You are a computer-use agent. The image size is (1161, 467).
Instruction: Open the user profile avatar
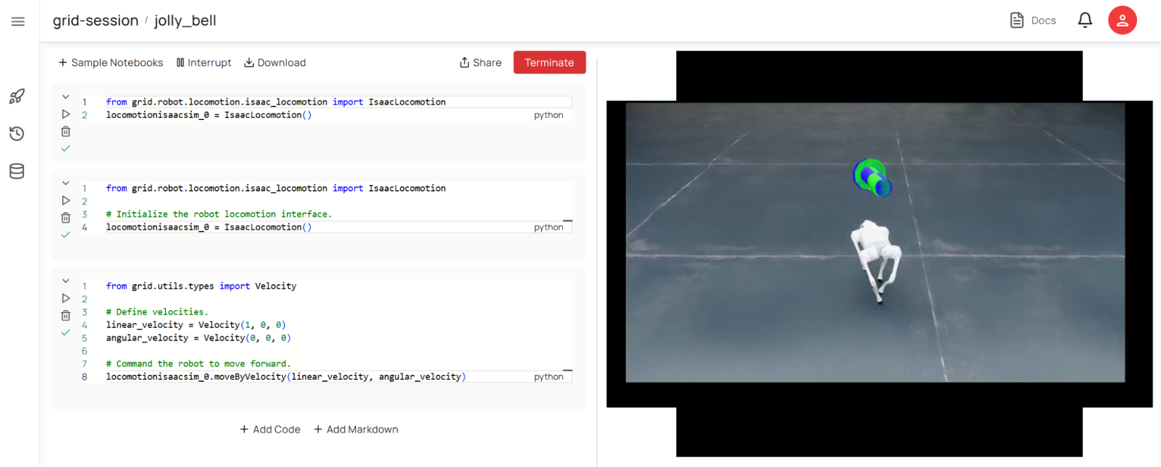pos(1122,20)
